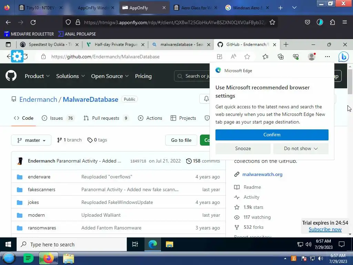Open the malwarewatch.org link
Viewport: 353px width, 265px height.
tap(262, 174)
